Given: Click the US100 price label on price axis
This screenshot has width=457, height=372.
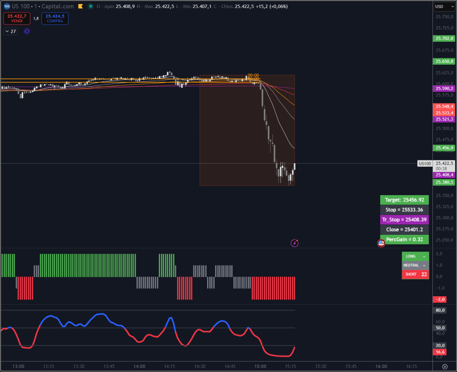Looking at the screenshot, I should tap(424, 163).
